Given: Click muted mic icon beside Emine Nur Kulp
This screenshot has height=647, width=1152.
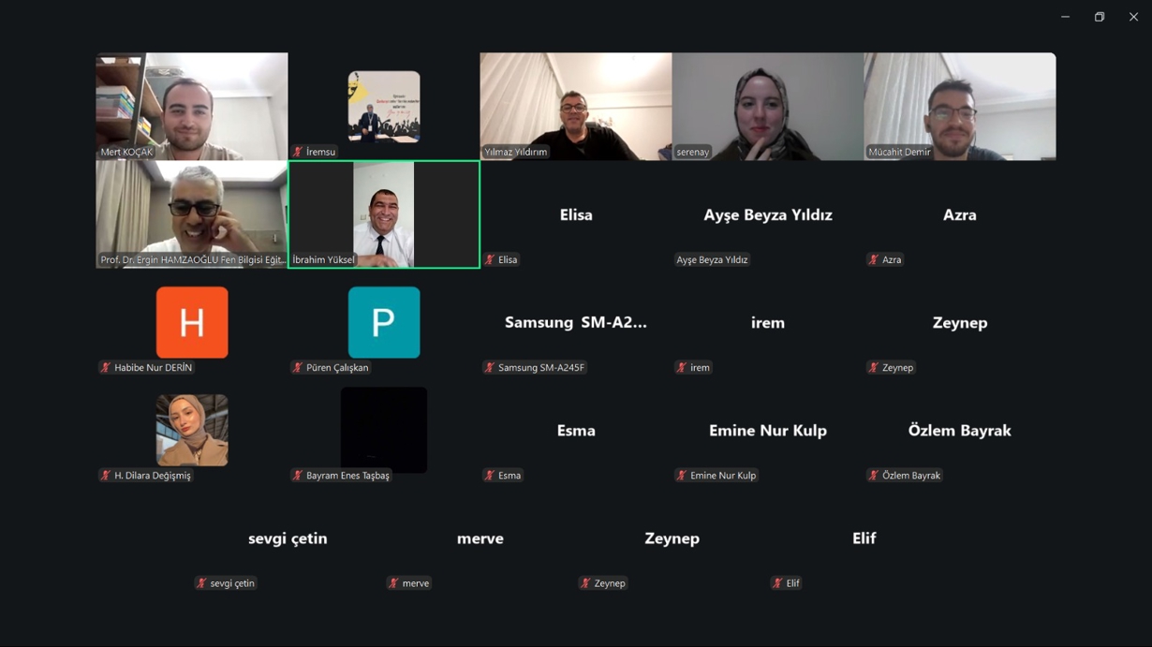Looking at the screenshot, I should tap(682, 476).
